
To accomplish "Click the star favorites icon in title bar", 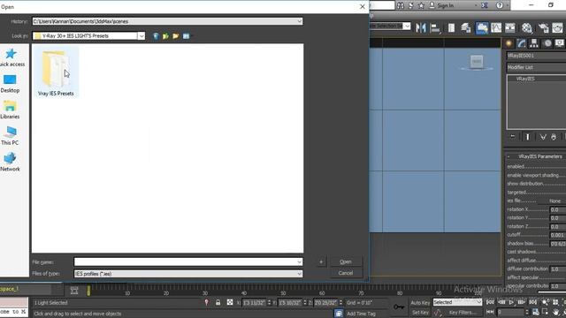I will (x=421, y=5).
